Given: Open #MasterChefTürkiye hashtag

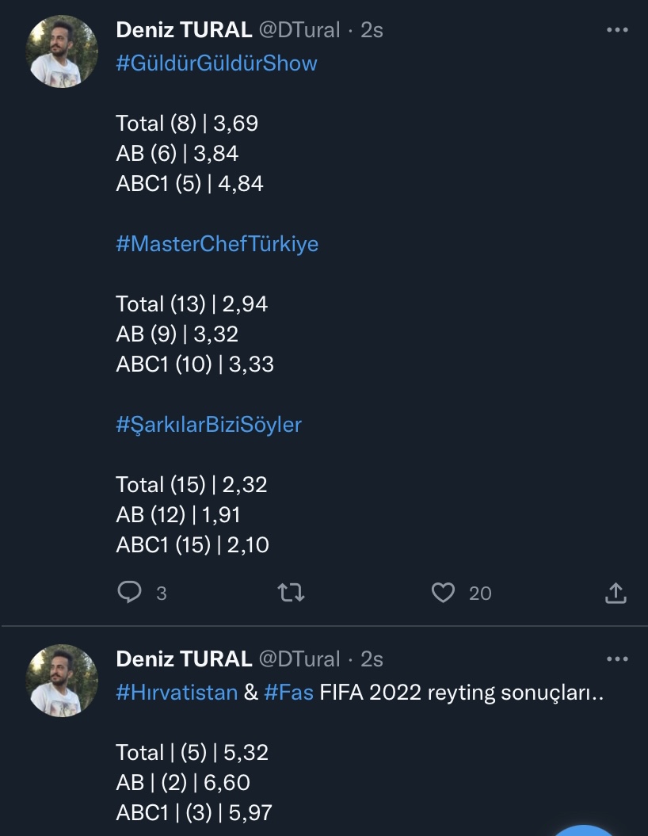Looking at the screenshot, I should click(x=217, y=243).
